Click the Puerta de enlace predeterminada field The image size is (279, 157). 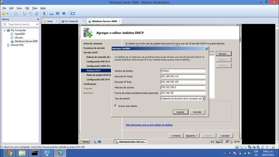pos(183,93)
